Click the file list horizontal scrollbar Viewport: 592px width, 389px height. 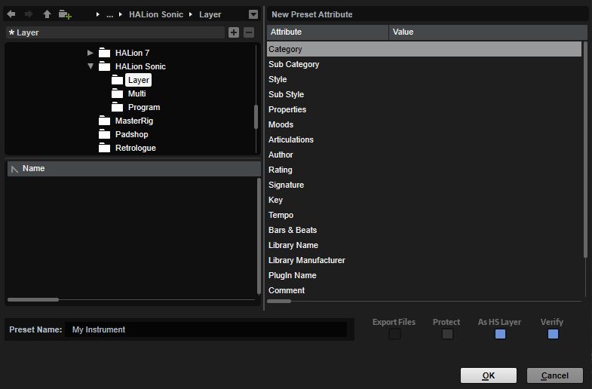click(33, 299)
